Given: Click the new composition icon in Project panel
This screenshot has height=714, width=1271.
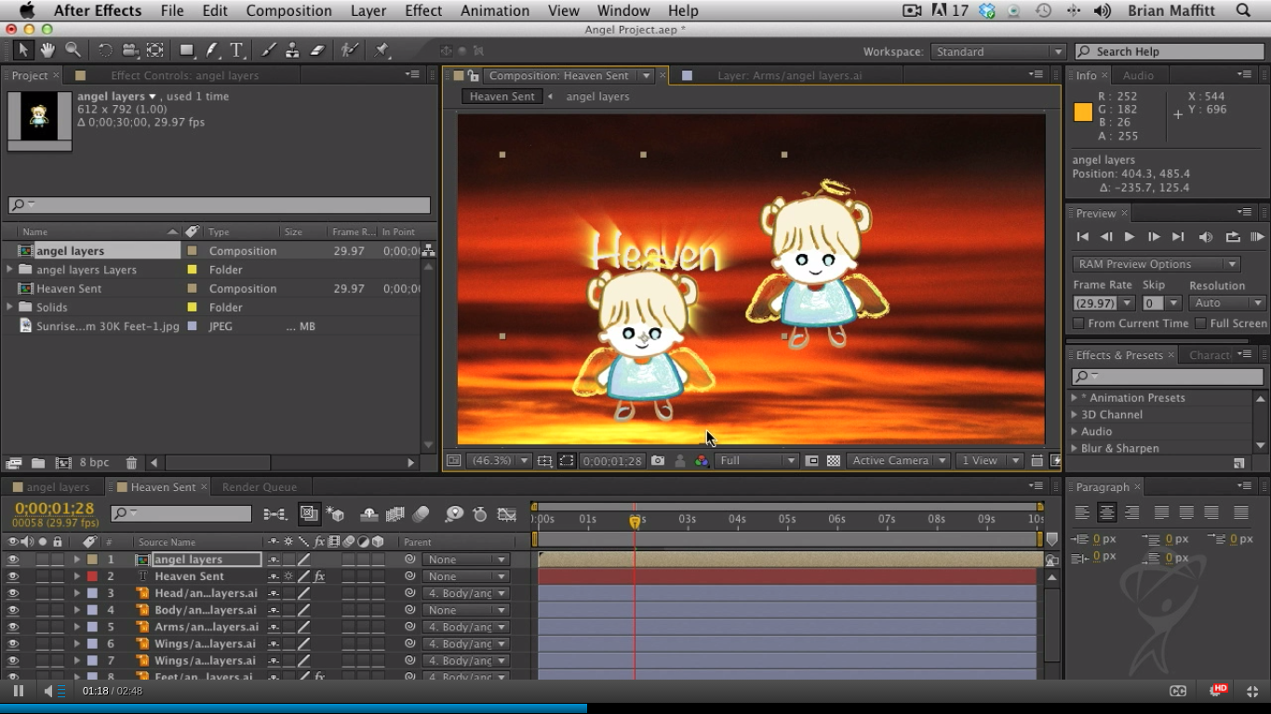Looking at the screenshot, I should (x=63, y=462).
